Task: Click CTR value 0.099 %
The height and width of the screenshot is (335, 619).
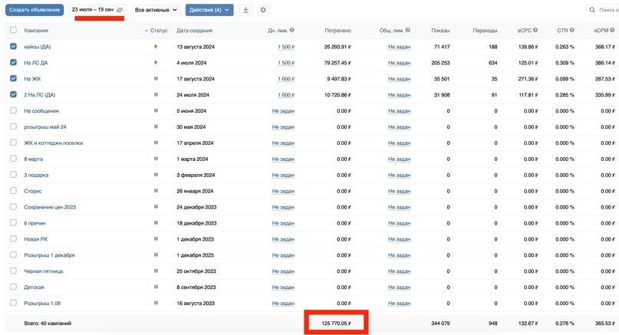Action: 565,79
